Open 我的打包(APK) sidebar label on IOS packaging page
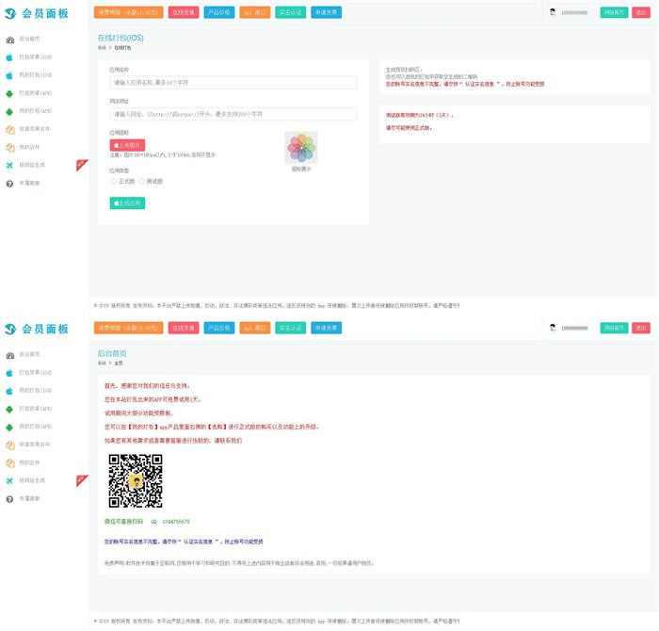 click(36, 111)
